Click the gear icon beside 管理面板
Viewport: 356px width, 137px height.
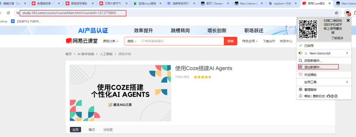301,89
